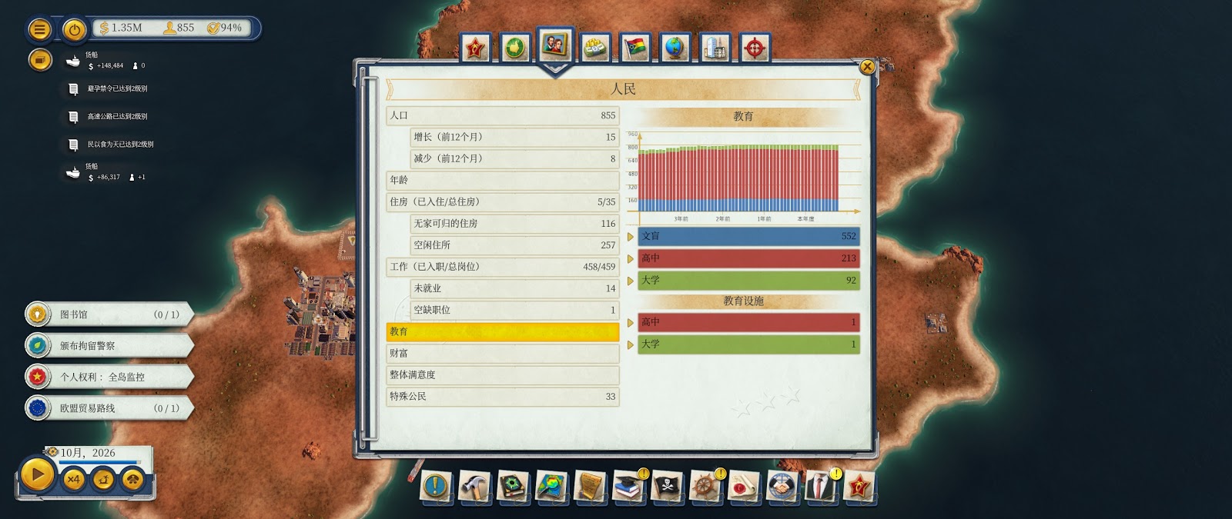Click the general hat avatar button
The width and height of the screenshot is (1232, 519).
pos(132,480)
